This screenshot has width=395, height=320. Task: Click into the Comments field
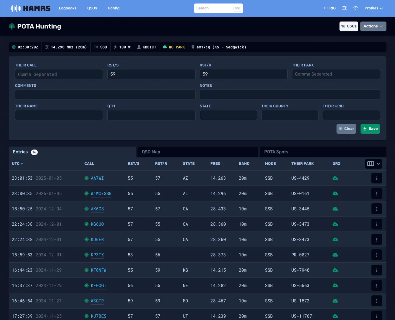pyautogui.click(x=105, y=95)
